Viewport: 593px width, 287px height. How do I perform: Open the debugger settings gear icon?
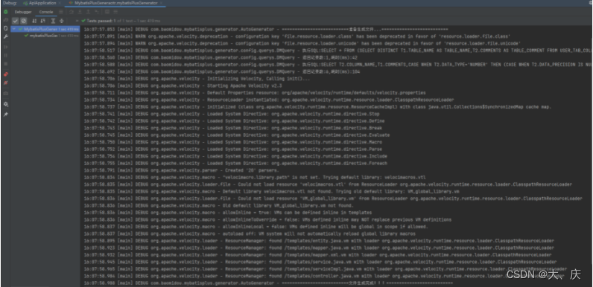click(x=6, y=104)
